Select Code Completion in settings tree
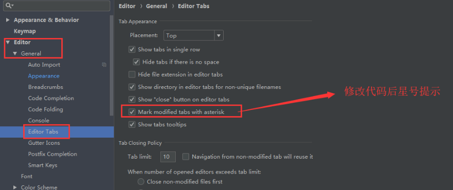Screen dimensions: 453x190 51,98
